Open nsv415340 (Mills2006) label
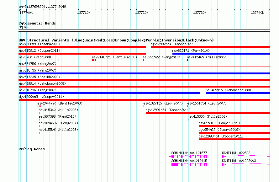279x182 pixels. 58,110
